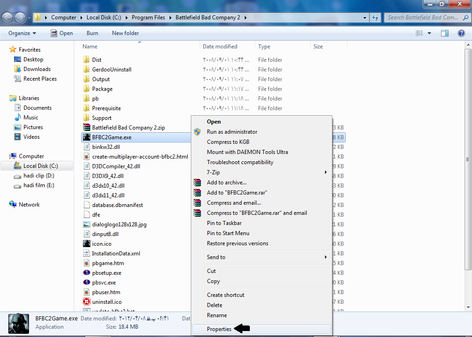This screenshot has width=472, height=337.
Task: Click the WinRAR icon beside Add to archive
Action: (x=197, y=183)
